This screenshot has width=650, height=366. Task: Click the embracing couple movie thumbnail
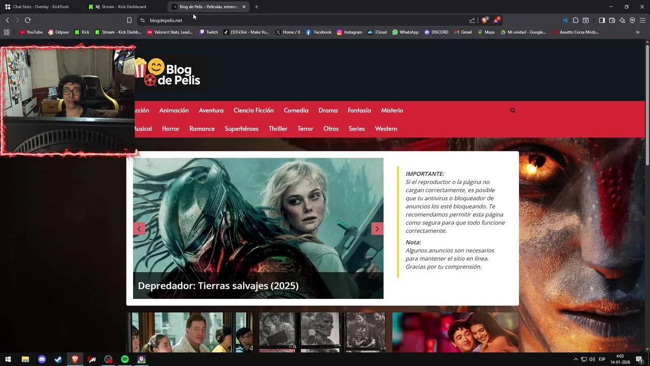pos(456,332)
